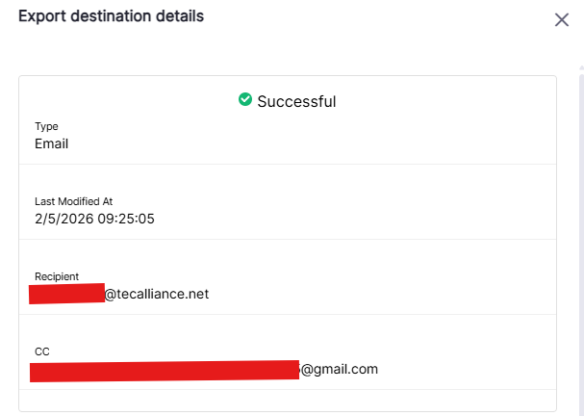Click the dialog's vertical scrollbar
The image size is (584, 416).
(x=580, y=241)
